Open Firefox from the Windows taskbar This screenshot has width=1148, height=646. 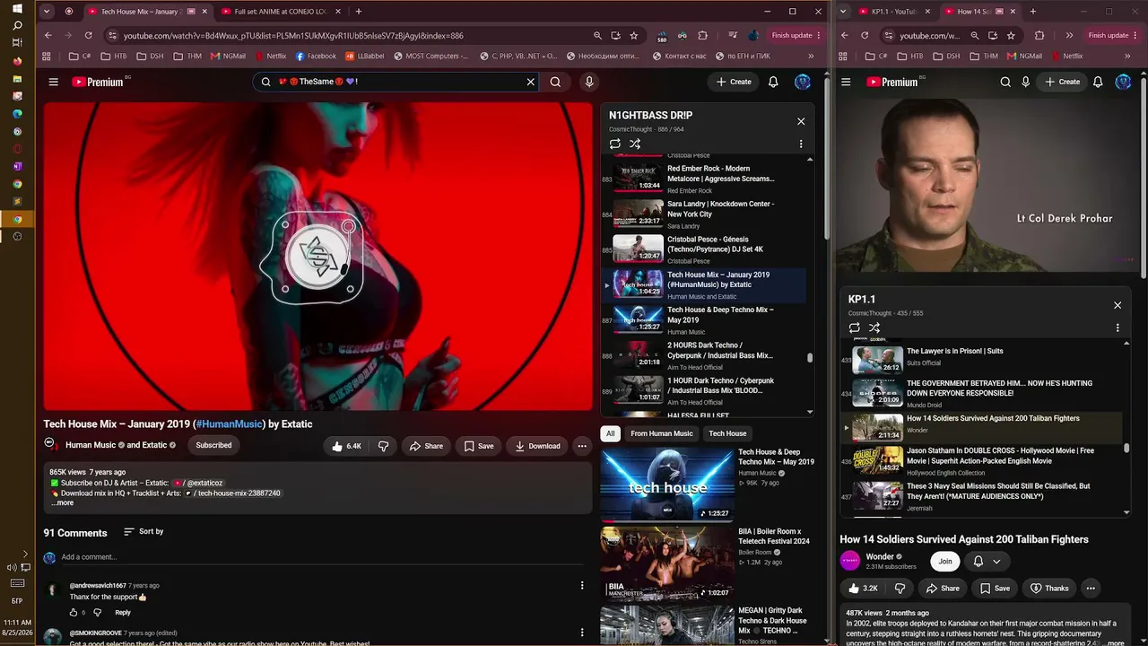[17, 61]
